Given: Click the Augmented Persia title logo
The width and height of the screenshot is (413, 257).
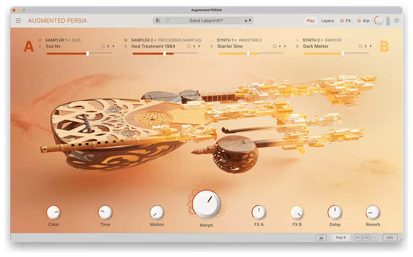Looking at the screenshot, I should pos(57,20).
